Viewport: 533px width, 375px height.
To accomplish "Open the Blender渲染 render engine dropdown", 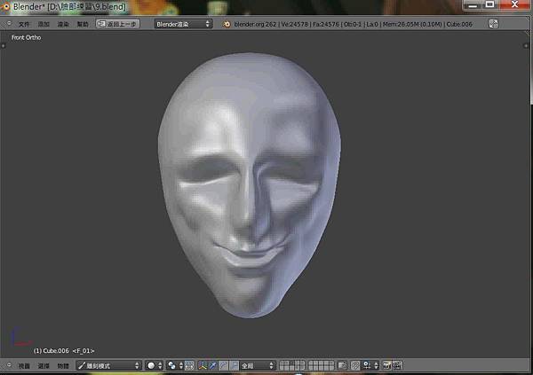I will tap(183, 24).
